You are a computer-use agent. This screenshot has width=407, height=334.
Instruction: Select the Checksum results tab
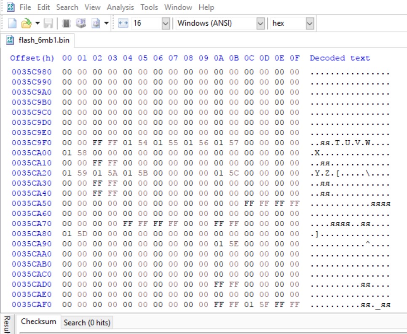[x=38, y=322]
